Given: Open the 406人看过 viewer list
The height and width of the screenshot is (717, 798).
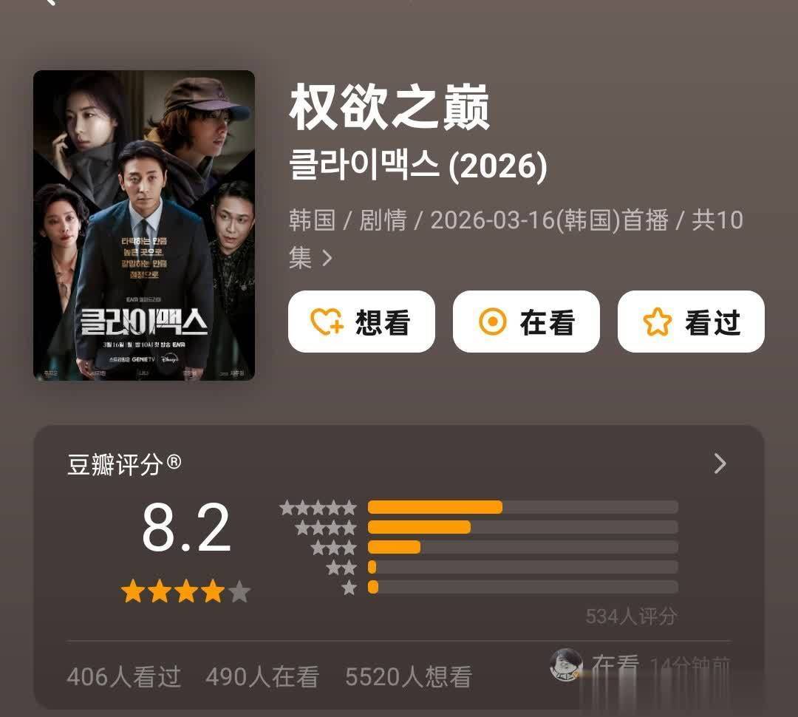Looking at the screenshot, I should [123, 677].
